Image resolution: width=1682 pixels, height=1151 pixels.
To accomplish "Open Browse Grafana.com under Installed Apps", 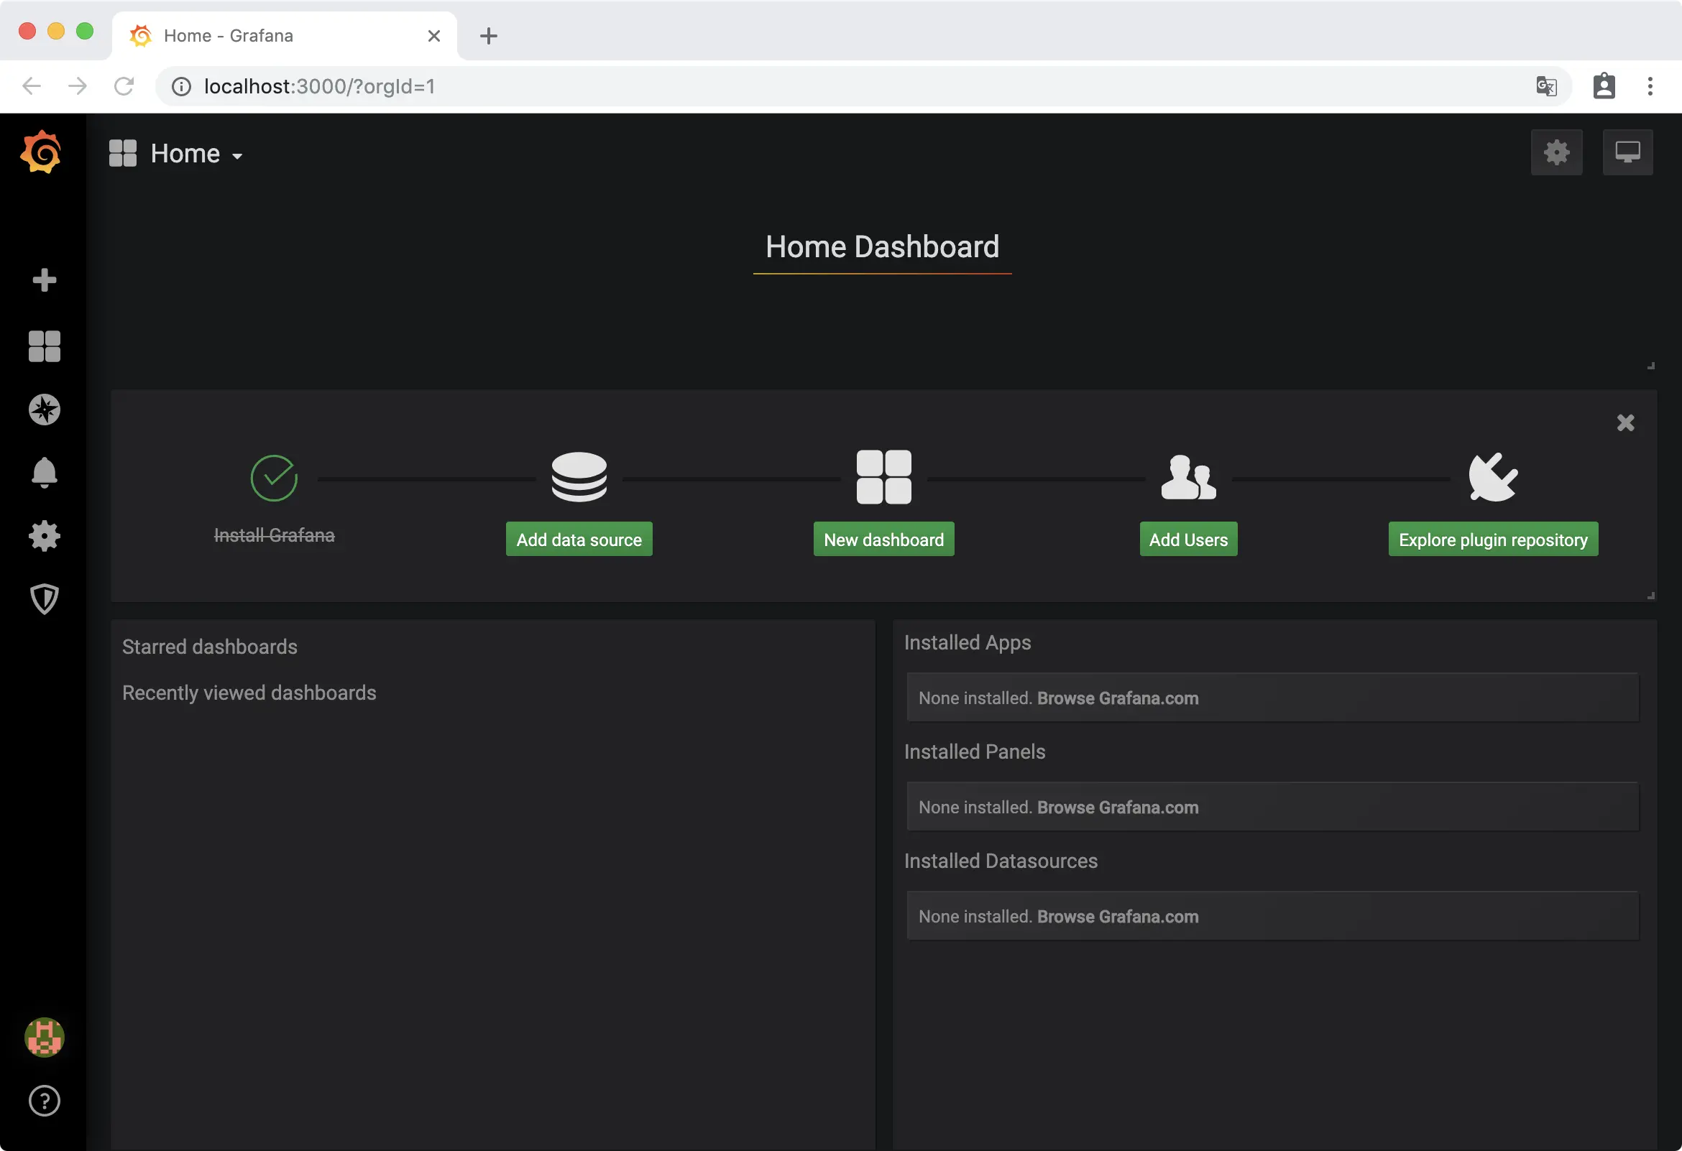I will pos(1118,698).
